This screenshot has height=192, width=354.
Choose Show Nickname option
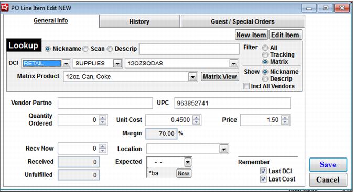click(265, 72)
